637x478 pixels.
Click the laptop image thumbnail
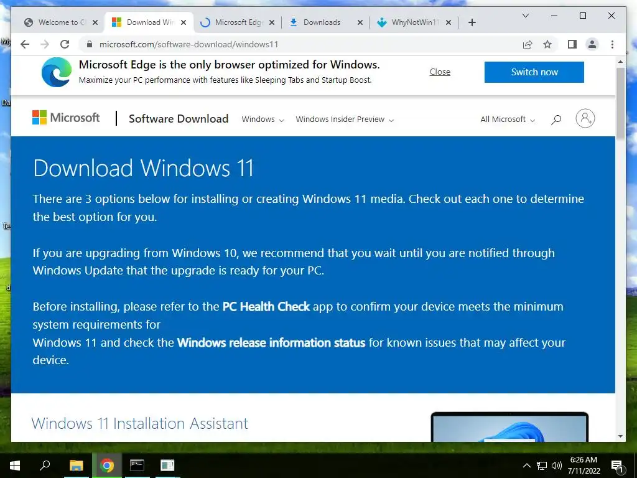(x=509, y=427)
